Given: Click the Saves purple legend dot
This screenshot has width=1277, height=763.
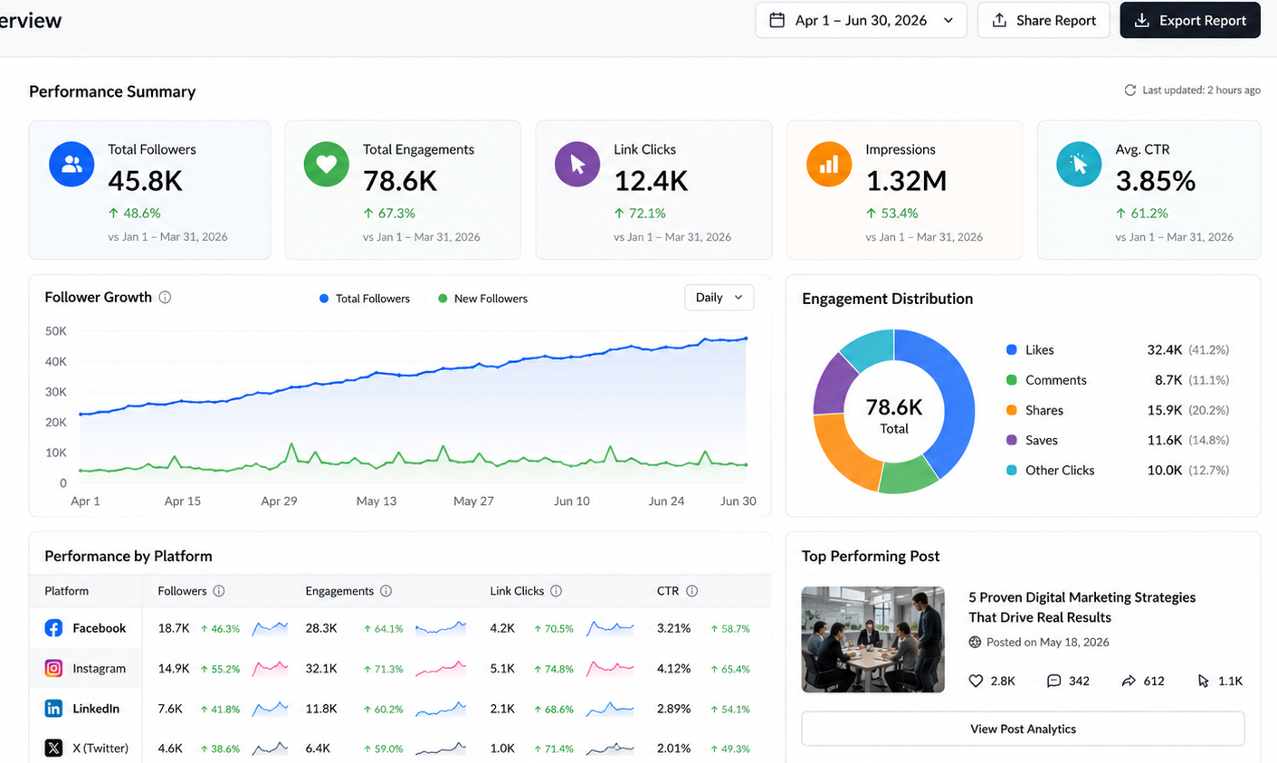Looking at the screenshot, I should [1012, 440].
